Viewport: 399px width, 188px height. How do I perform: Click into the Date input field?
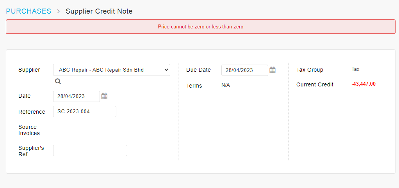pos(76,96)
